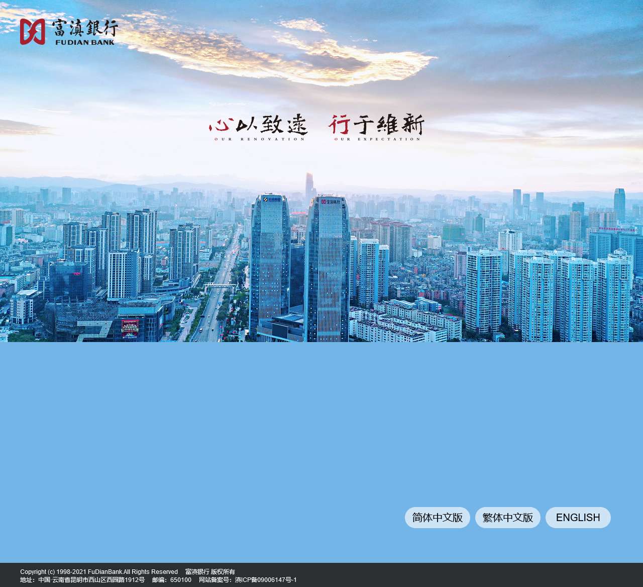Click the 邮编 650100 postcode text
Screen dimensions: 643x587
pos(172,580)
